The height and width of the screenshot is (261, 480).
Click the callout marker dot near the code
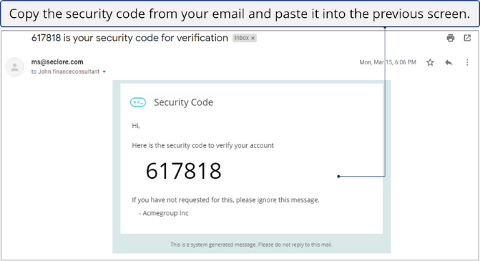click(339, 176)
